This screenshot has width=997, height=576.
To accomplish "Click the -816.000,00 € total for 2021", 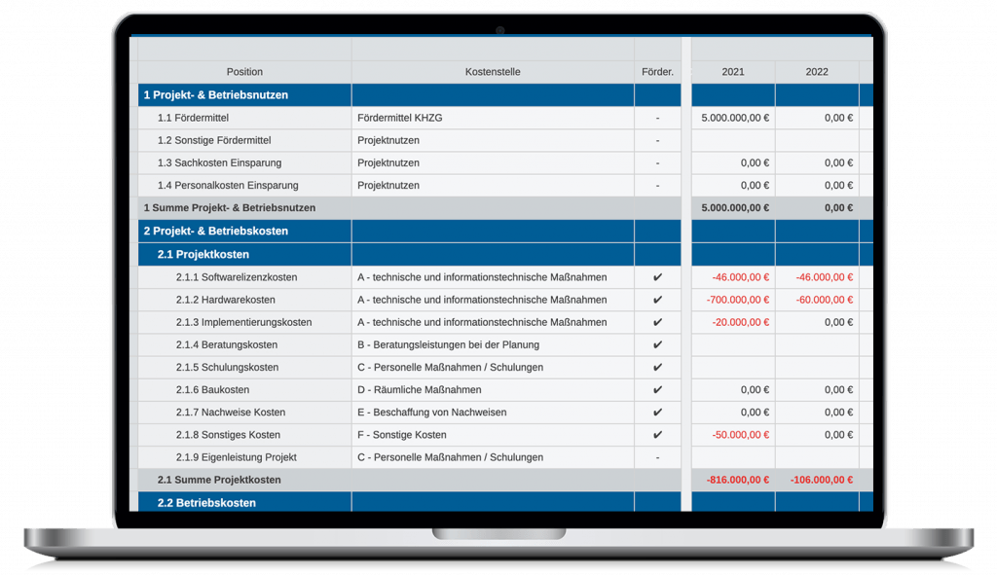I will point(738,480).
